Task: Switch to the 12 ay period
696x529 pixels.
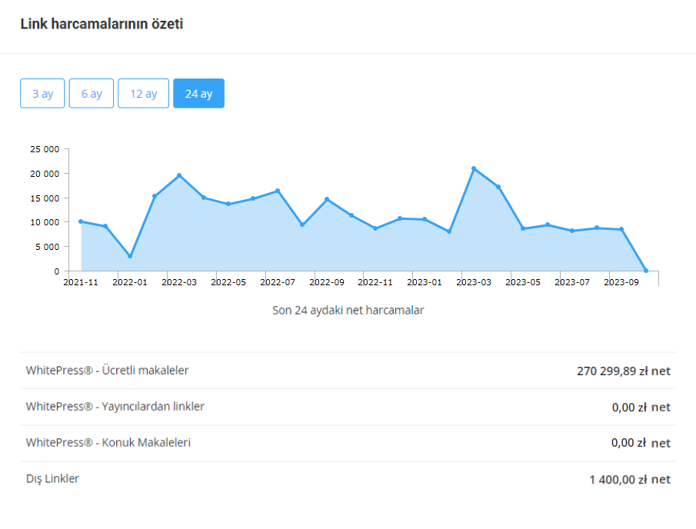Action: [x=143, y=93]
